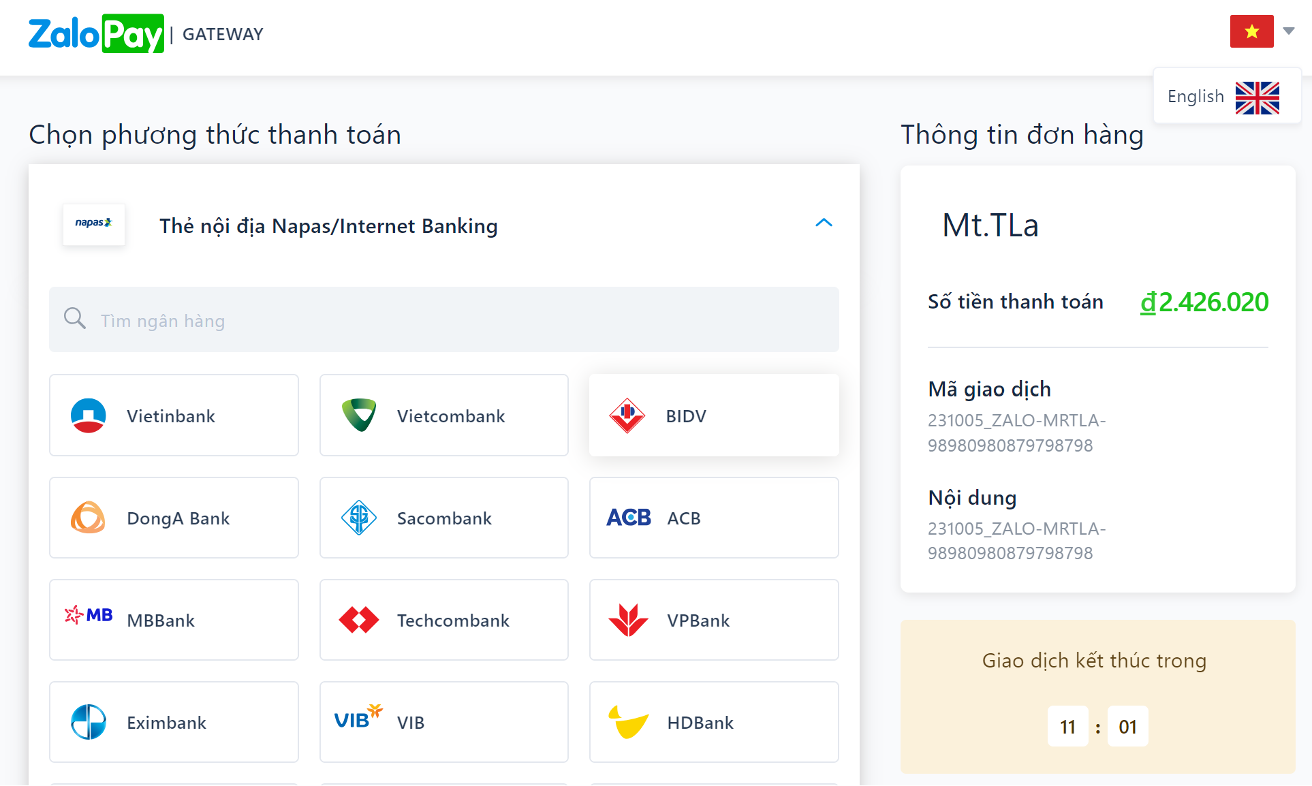Choose Techcombank label

tap(453, 620)
